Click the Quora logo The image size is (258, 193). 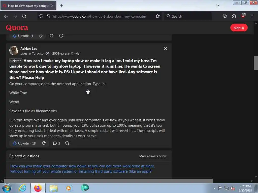pos(17,28)
